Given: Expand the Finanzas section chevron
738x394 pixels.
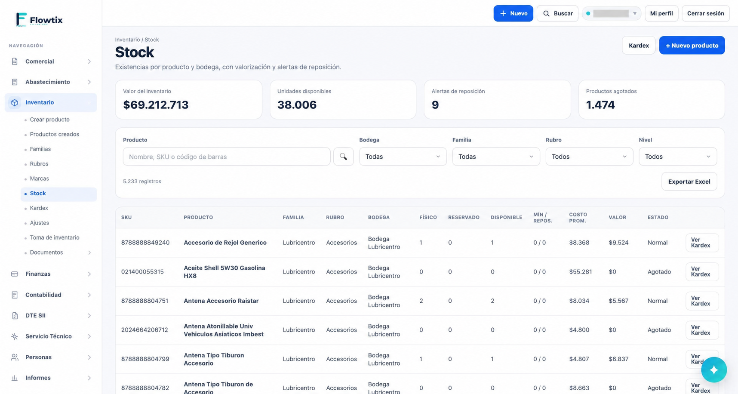Looking at the screenshot, I should tap(89, 274).
